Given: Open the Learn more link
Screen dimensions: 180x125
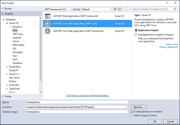Looking at the screenshot, I should tap(172, 44).
